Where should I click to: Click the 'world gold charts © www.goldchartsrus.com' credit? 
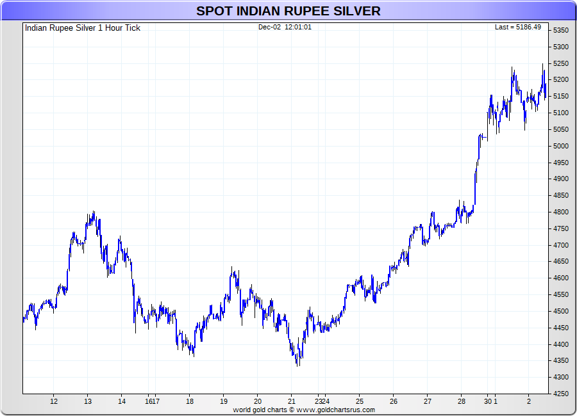click(x=304, y=410)
